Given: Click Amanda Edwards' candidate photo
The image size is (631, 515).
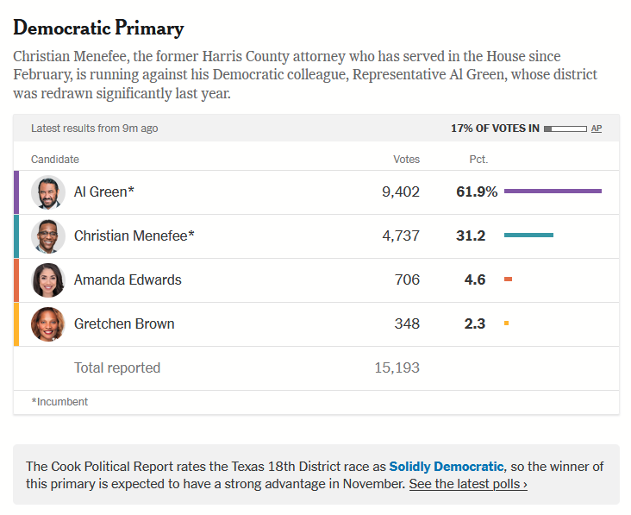Looking at the screenshot, I should [48, 280].
